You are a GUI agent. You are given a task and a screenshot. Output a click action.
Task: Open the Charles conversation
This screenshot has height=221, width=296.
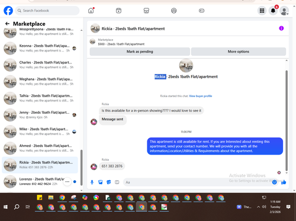tap(40, 65)
